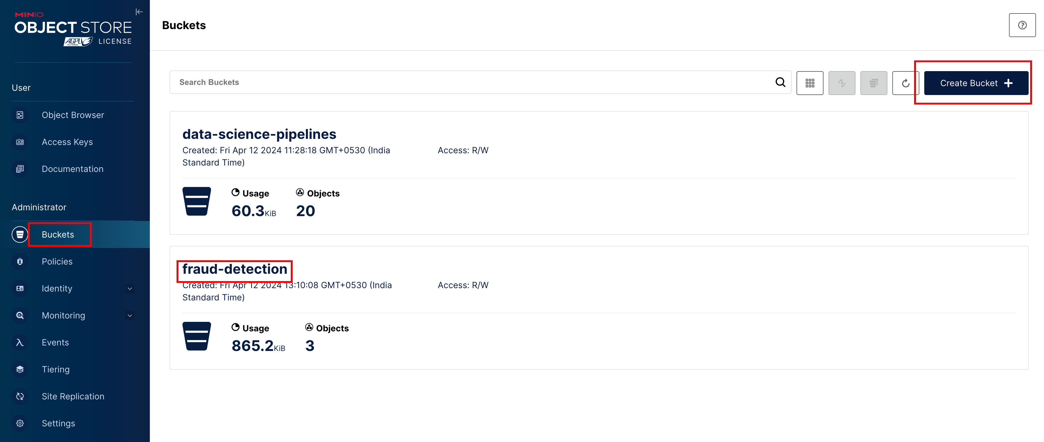Click the Access Keys sidebar icon
Viewport: 1044px width, 442px height.
20,142
